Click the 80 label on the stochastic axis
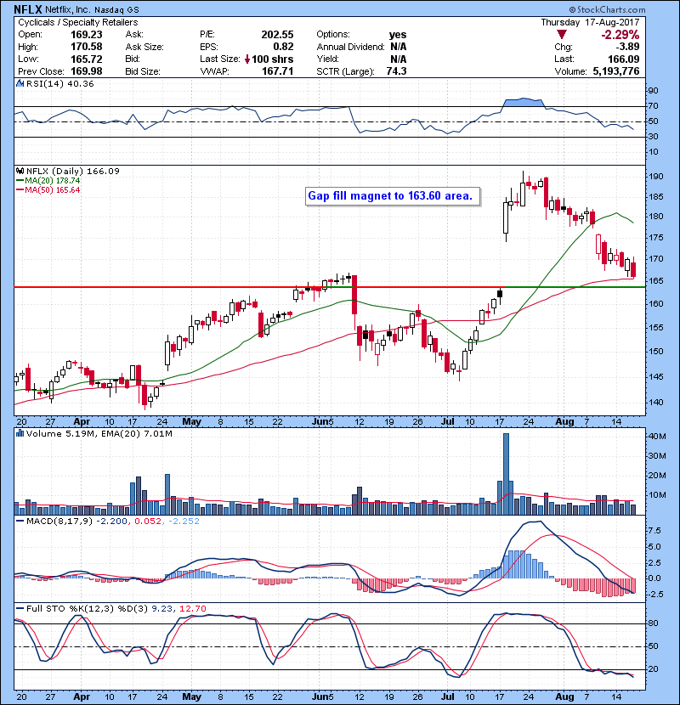This screenshot has height=705, width=680. click(x=654, y=623)
